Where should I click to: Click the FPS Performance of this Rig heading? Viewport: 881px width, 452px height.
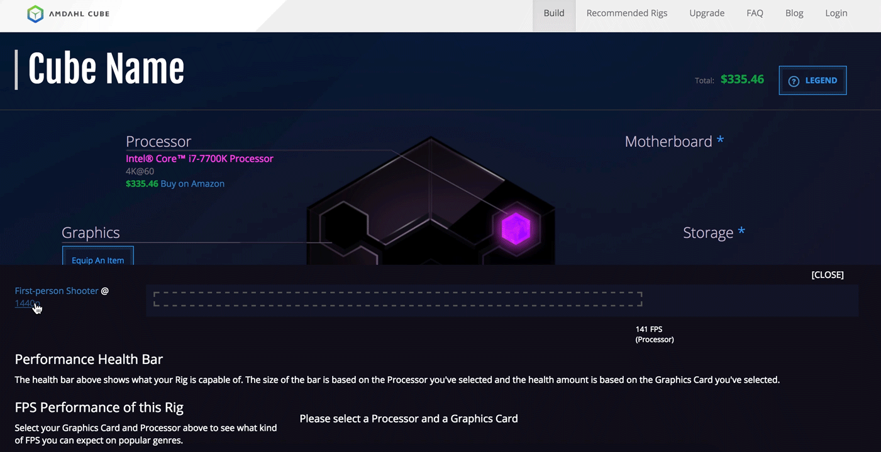(99, 407)
